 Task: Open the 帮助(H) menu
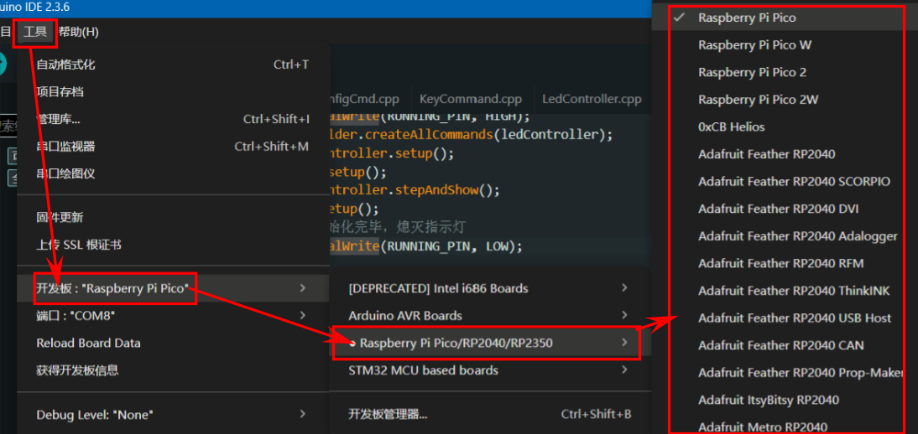(x=78, y=32)
